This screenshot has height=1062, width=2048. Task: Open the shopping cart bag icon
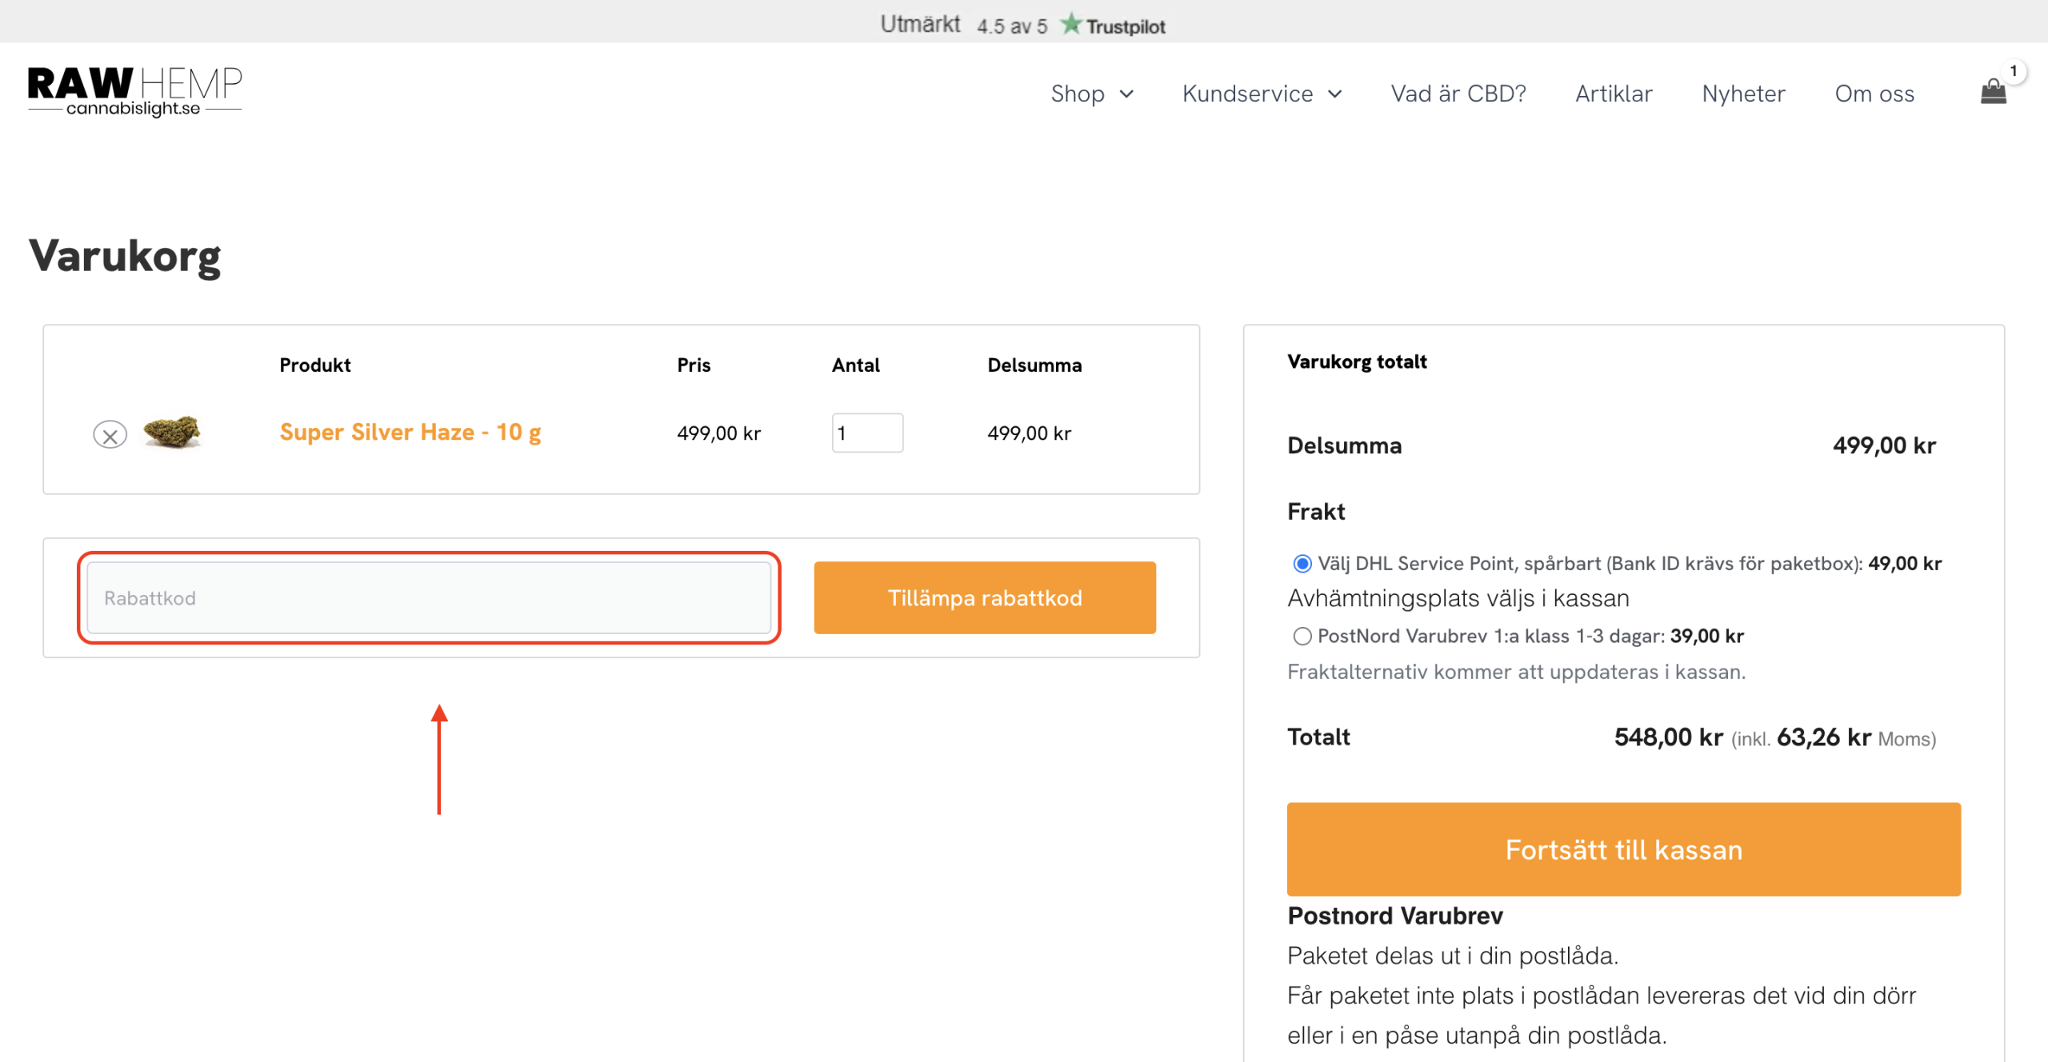coord(1992,93)
